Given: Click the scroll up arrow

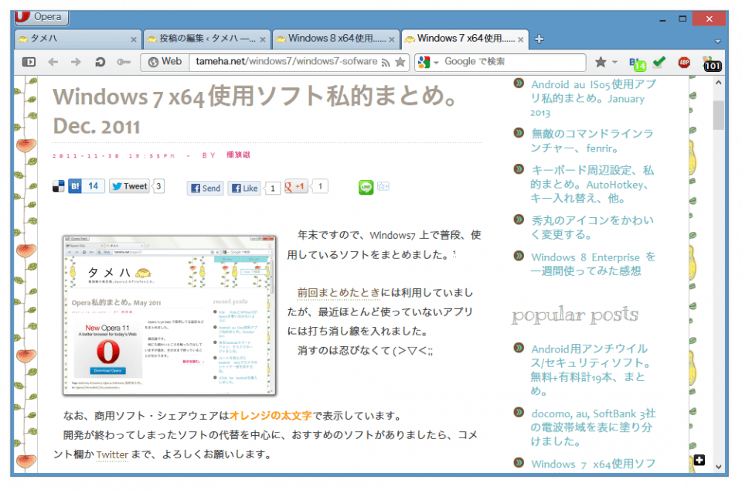Looking at the screenshot, I should [x=718, y=83].
